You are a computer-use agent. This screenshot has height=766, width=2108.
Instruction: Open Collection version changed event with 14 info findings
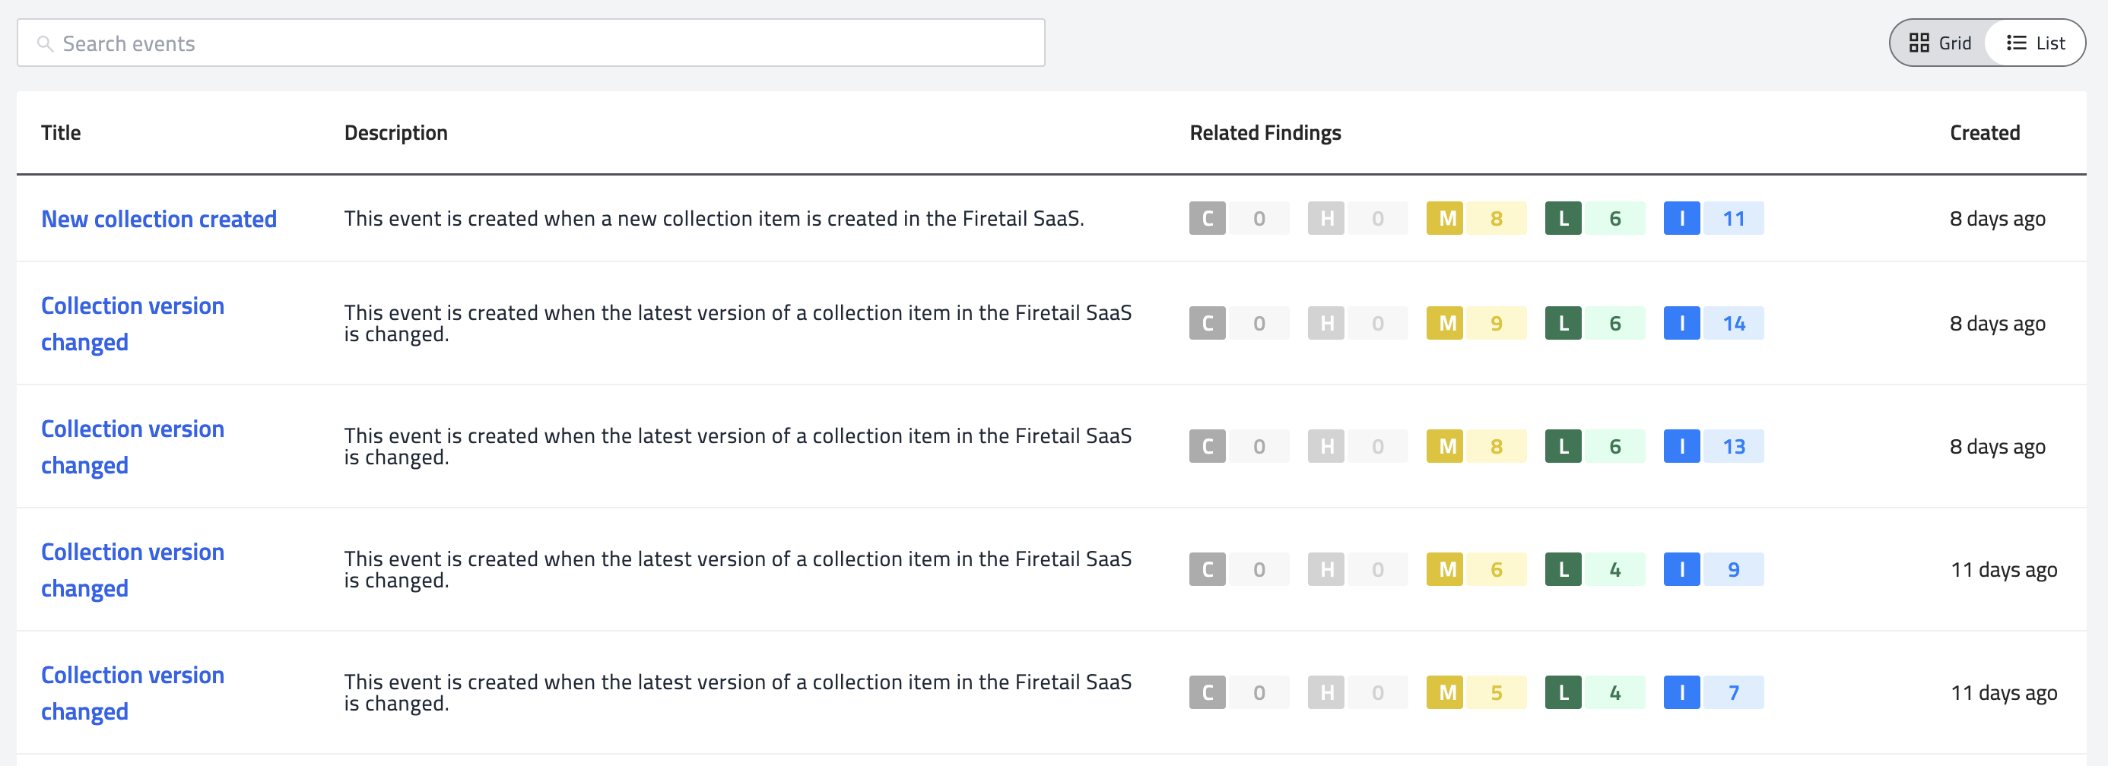[132, 323]
